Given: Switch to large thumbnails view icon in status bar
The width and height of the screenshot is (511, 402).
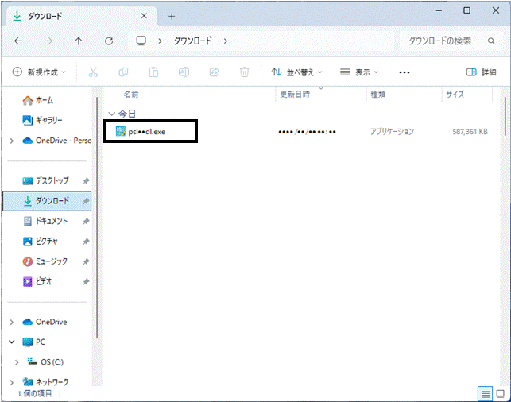Looking at the screenshot, I should [500, 394].
